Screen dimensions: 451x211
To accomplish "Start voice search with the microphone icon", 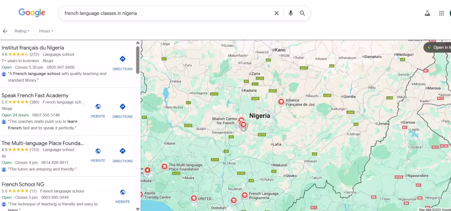I will [x=291, y=13].
